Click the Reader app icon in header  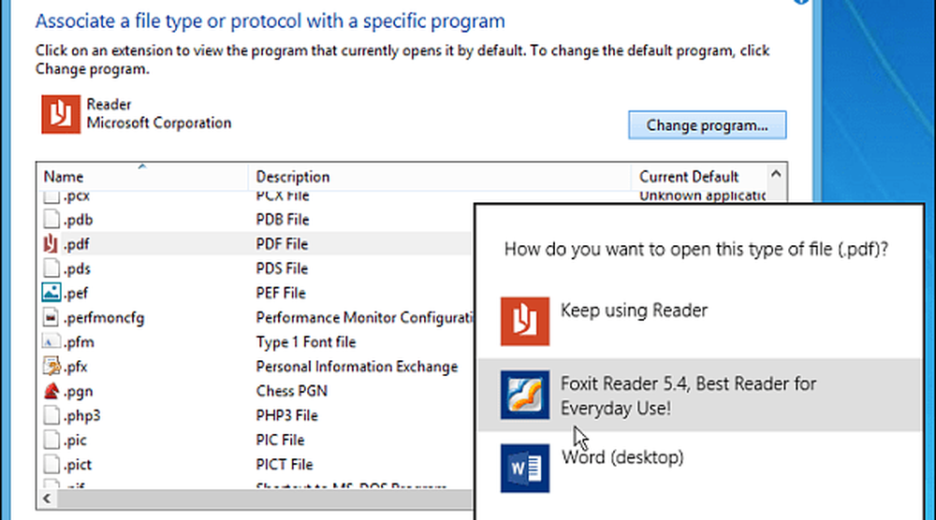tap(60, 114)
